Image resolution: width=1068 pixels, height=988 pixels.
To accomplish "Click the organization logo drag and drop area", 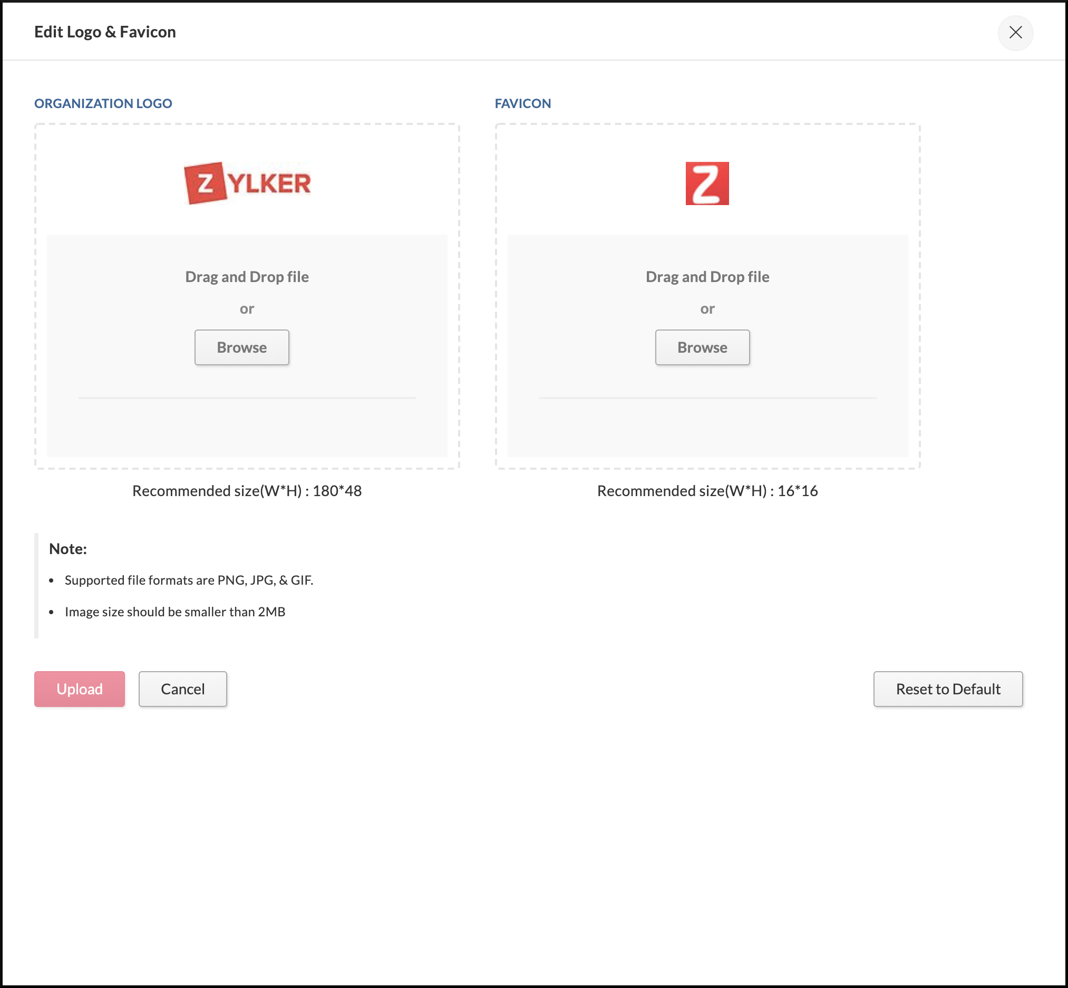I will pos(247,277).
